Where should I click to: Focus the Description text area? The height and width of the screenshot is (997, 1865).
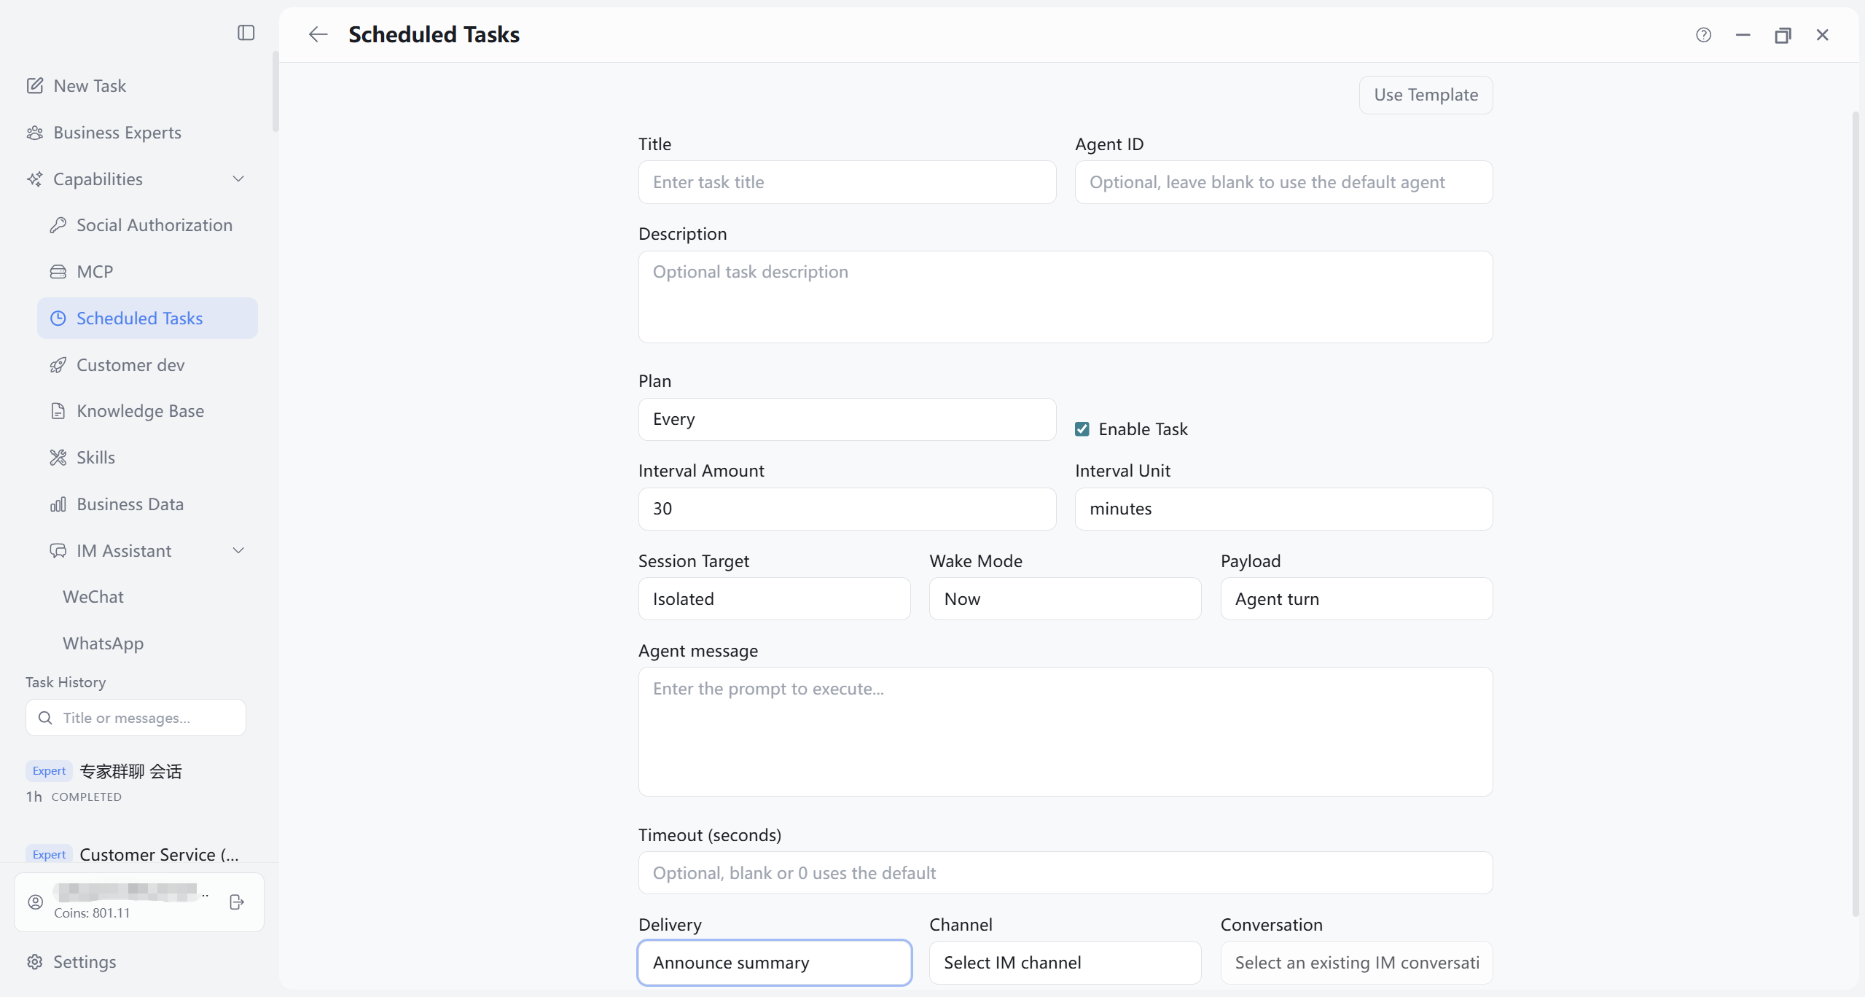point(1065,297)
